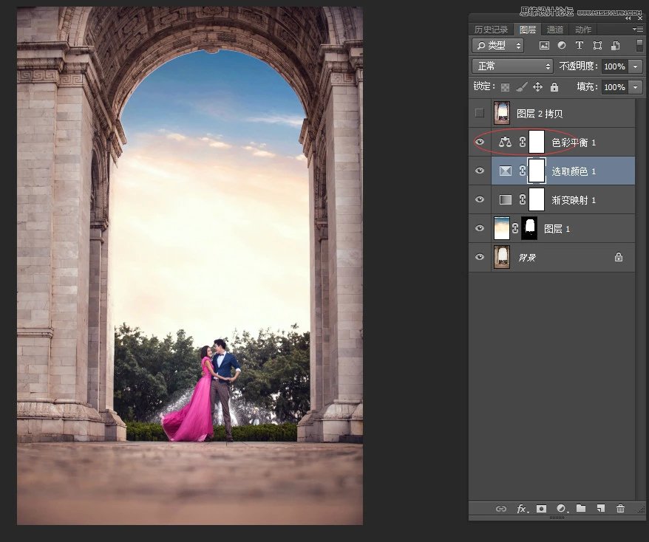
Task: Select the 渐变映射 1 layer name
Action: coord(574,200)
